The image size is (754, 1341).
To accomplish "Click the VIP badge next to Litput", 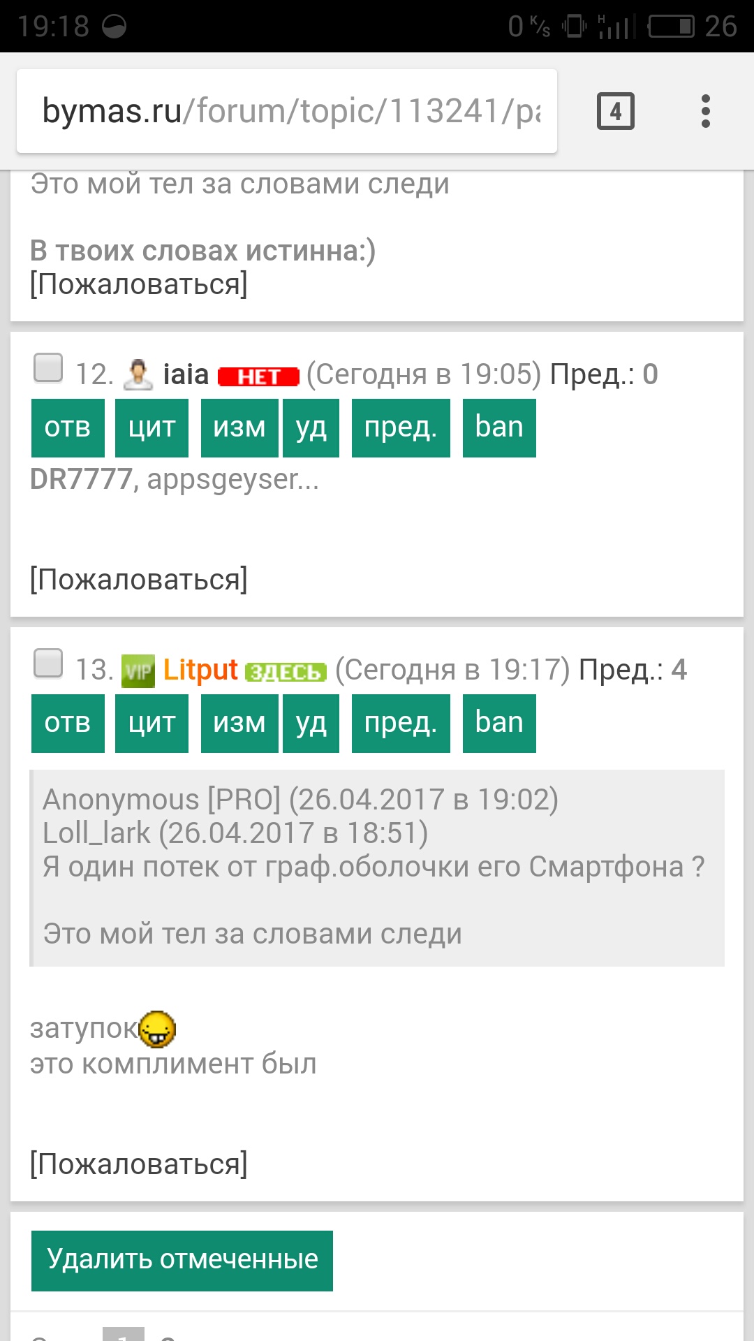I will 138,670.
